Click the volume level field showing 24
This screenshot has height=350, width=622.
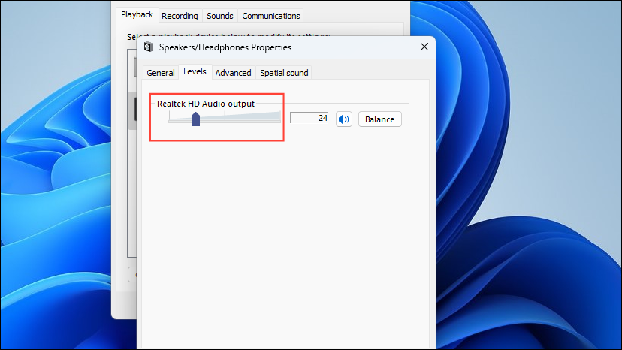309,118
